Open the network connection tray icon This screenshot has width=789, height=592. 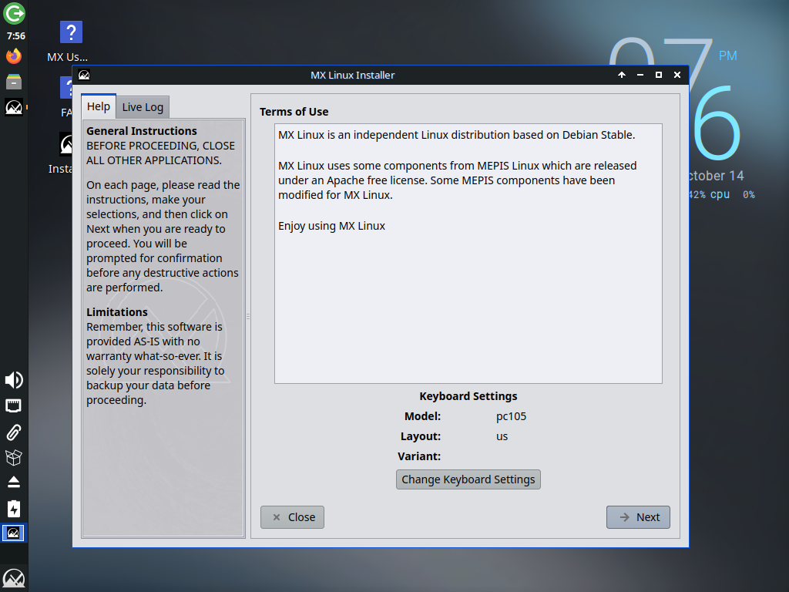[14, 405]
